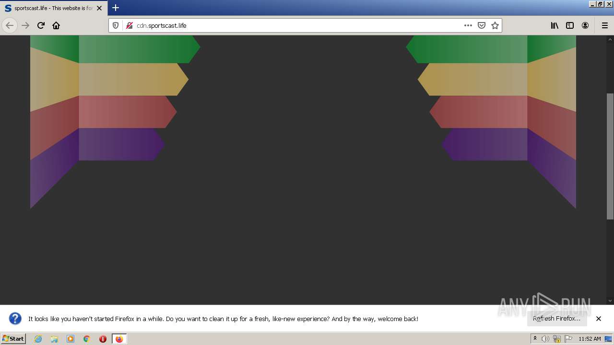Launch Google Chrome from taskbar
Viewport: 614px width, 345px height.
87,339
